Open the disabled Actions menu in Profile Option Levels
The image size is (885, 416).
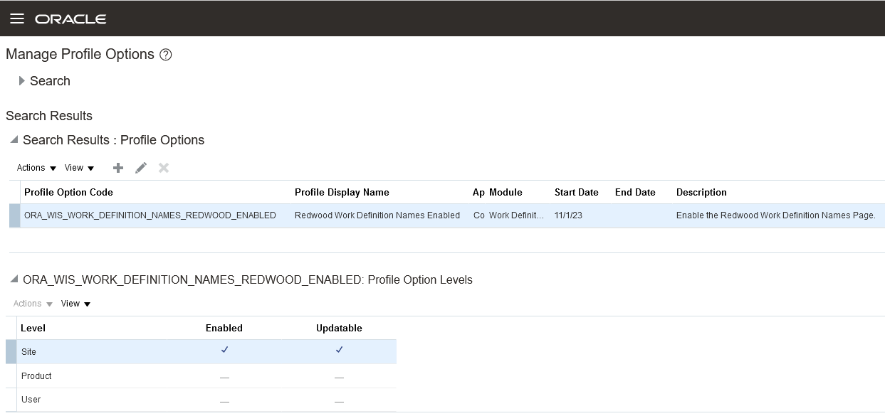33,304
